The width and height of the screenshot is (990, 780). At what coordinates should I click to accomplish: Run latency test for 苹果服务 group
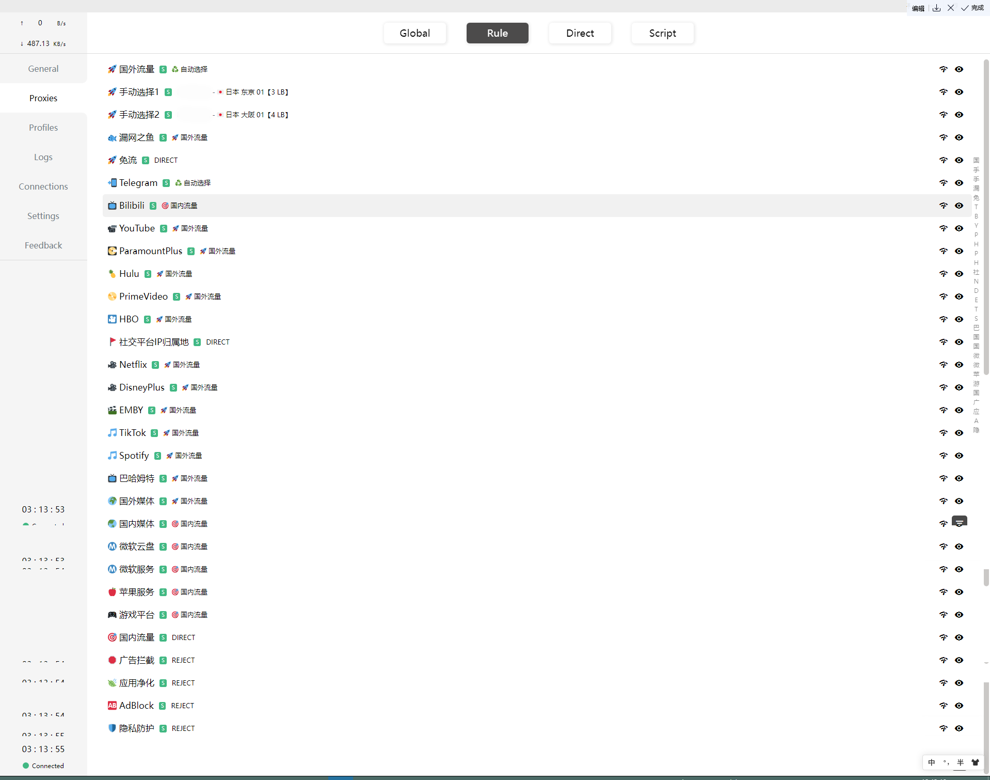point(944,592)
